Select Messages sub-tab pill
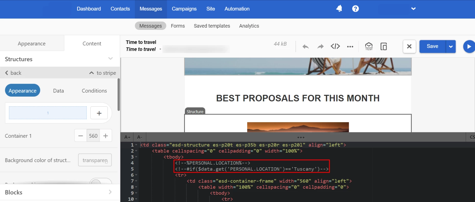The width and height of the screenshot is (475, 202). 151,26
